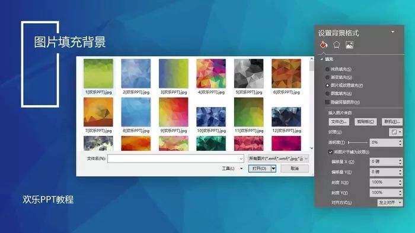Screen dimensions: 415x233
Task: Select thumbnail 4[欢乐PPT].jpg colorful image
Action: pyautogui.click(x=211, y=73)
